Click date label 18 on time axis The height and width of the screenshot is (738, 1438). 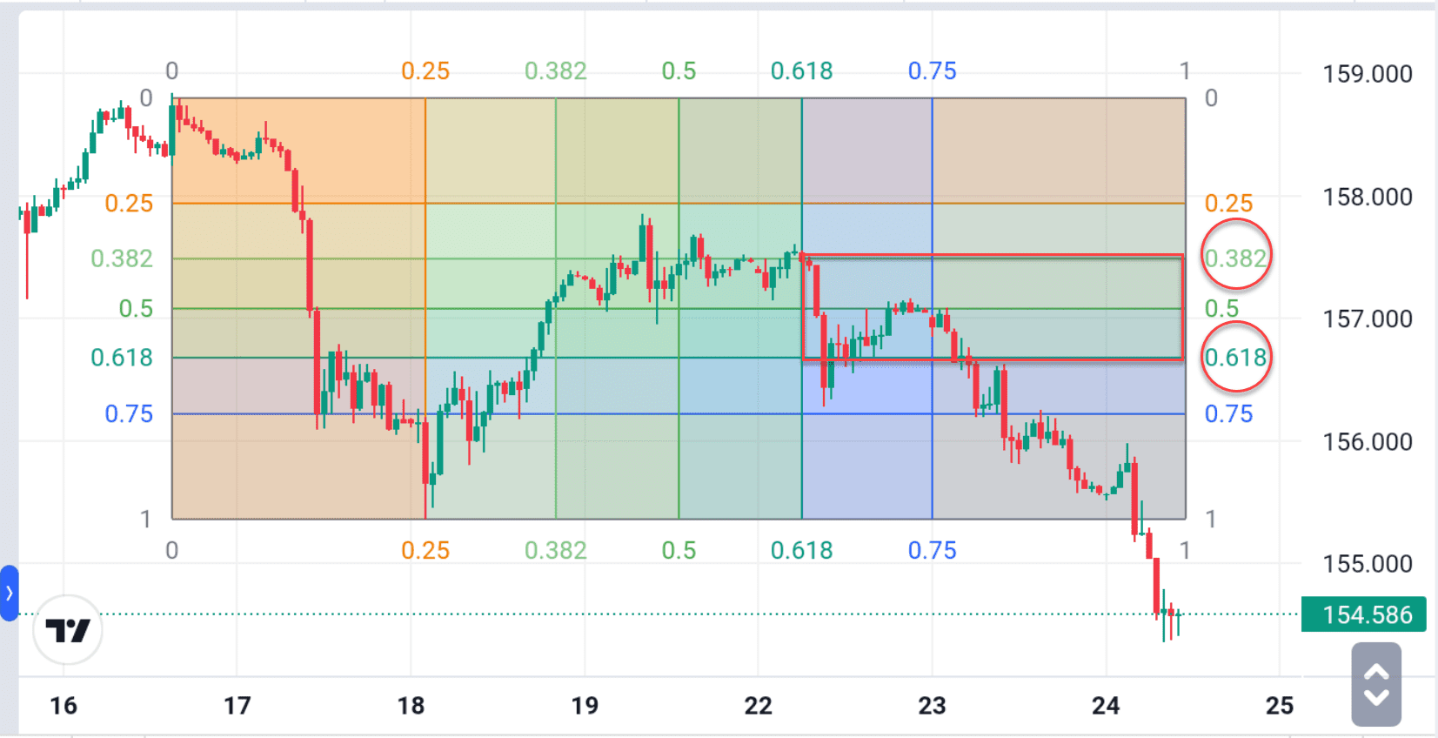click(x=411, y=705)
